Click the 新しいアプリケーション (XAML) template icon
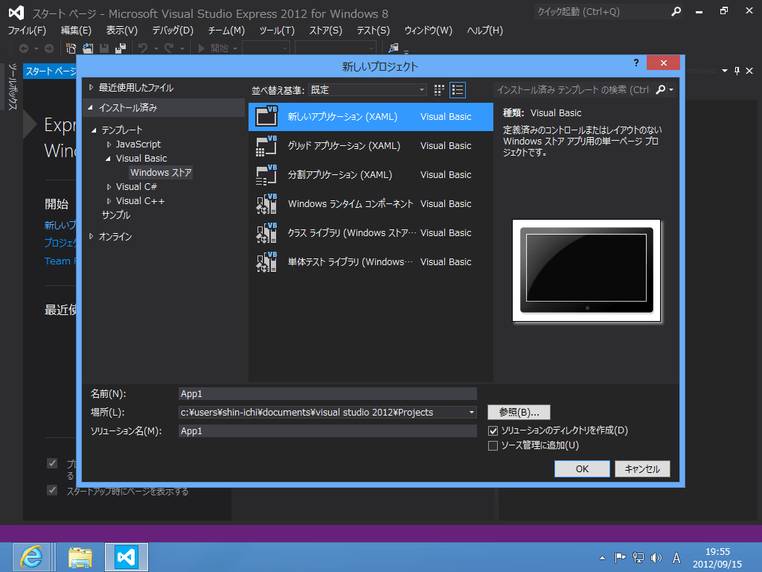The width and height of the screenshot is (762, 572). tap(266, 117)
